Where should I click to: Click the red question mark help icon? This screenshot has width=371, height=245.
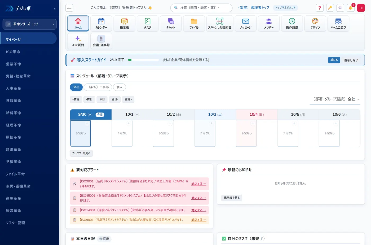pyautogui.click(x=320, y=8)
